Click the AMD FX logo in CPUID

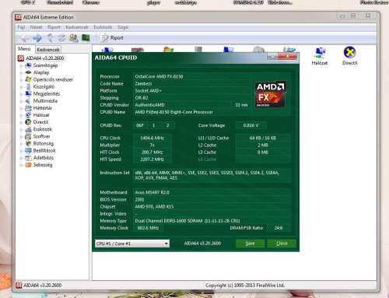tap(271, 95)
